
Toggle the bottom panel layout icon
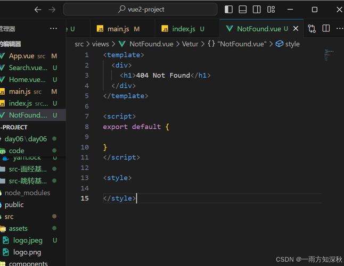[x=243, y=10]
